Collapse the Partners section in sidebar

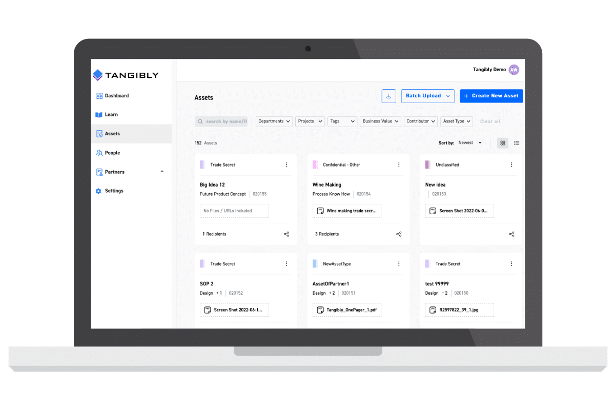point(162,172)
